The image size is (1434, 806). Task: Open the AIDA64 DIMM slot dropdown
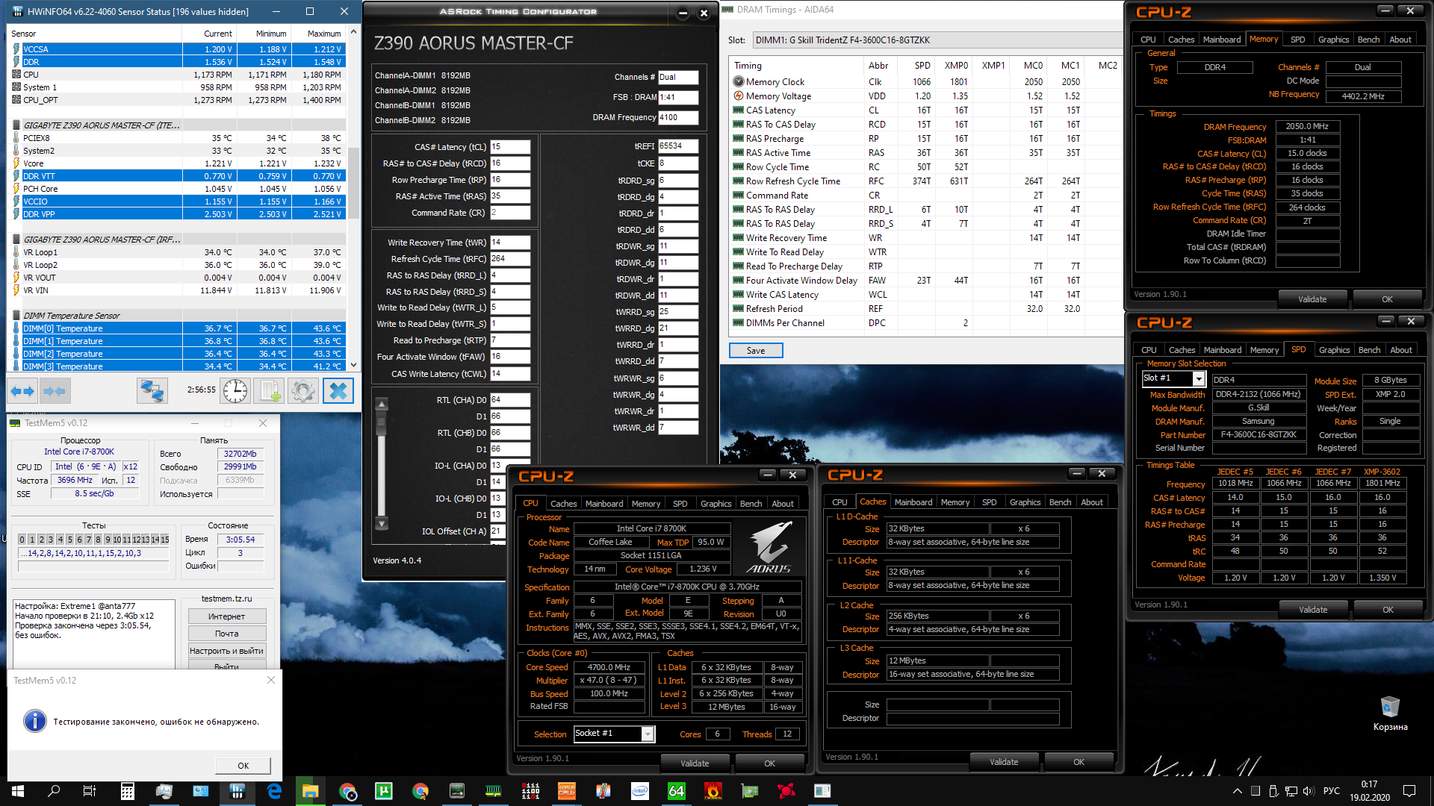(x=934, y=40)
